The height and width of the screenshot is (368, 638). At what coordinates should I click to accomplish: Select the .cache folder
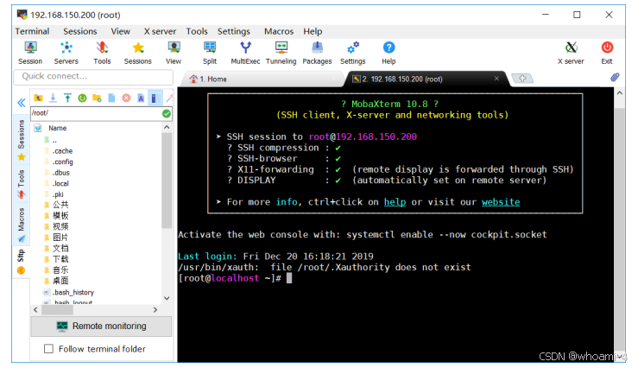click(x=63, y=151)
